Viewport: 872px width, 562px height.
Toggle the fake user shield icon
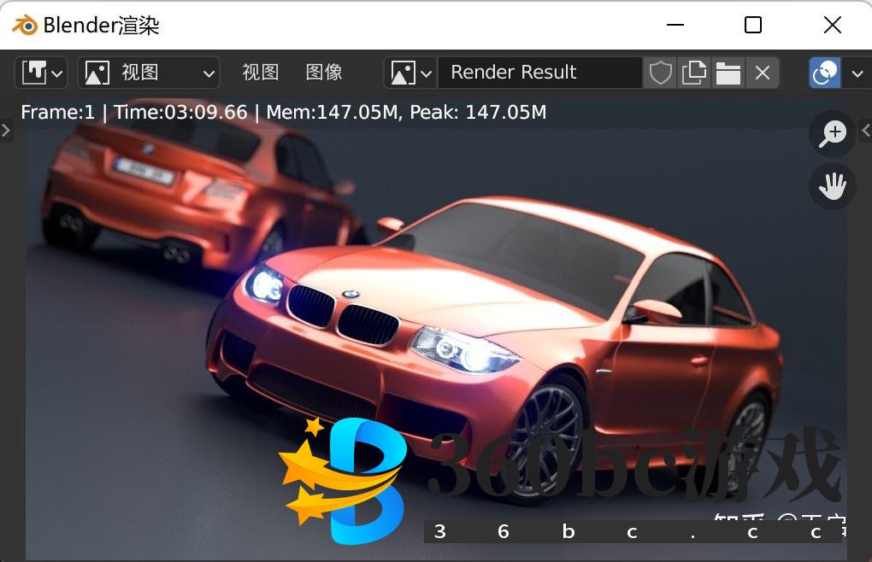coord(660,73)
